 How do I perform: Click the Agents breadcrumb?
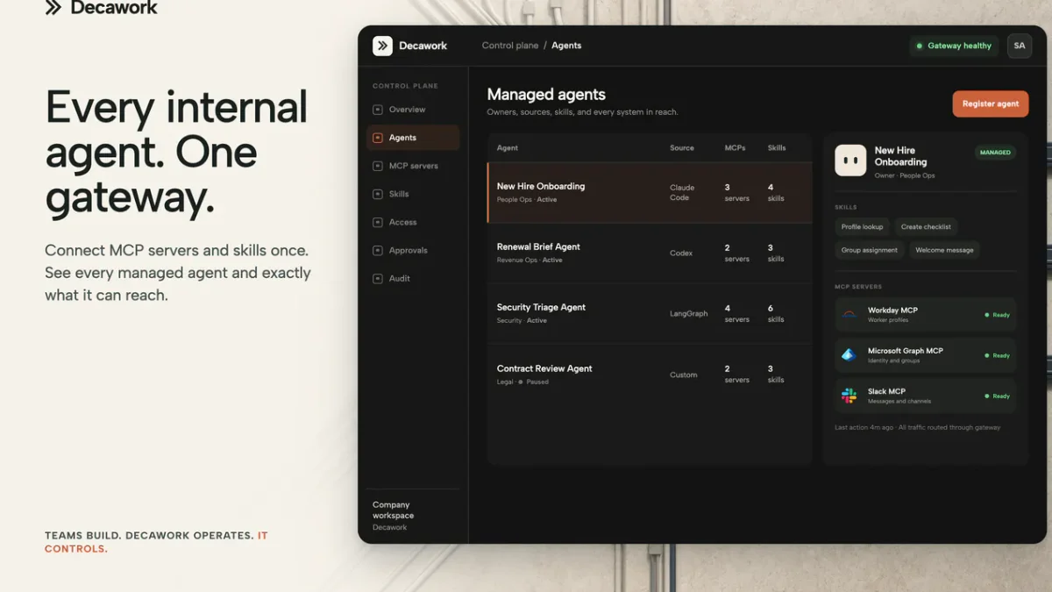[x=566, y=46]
